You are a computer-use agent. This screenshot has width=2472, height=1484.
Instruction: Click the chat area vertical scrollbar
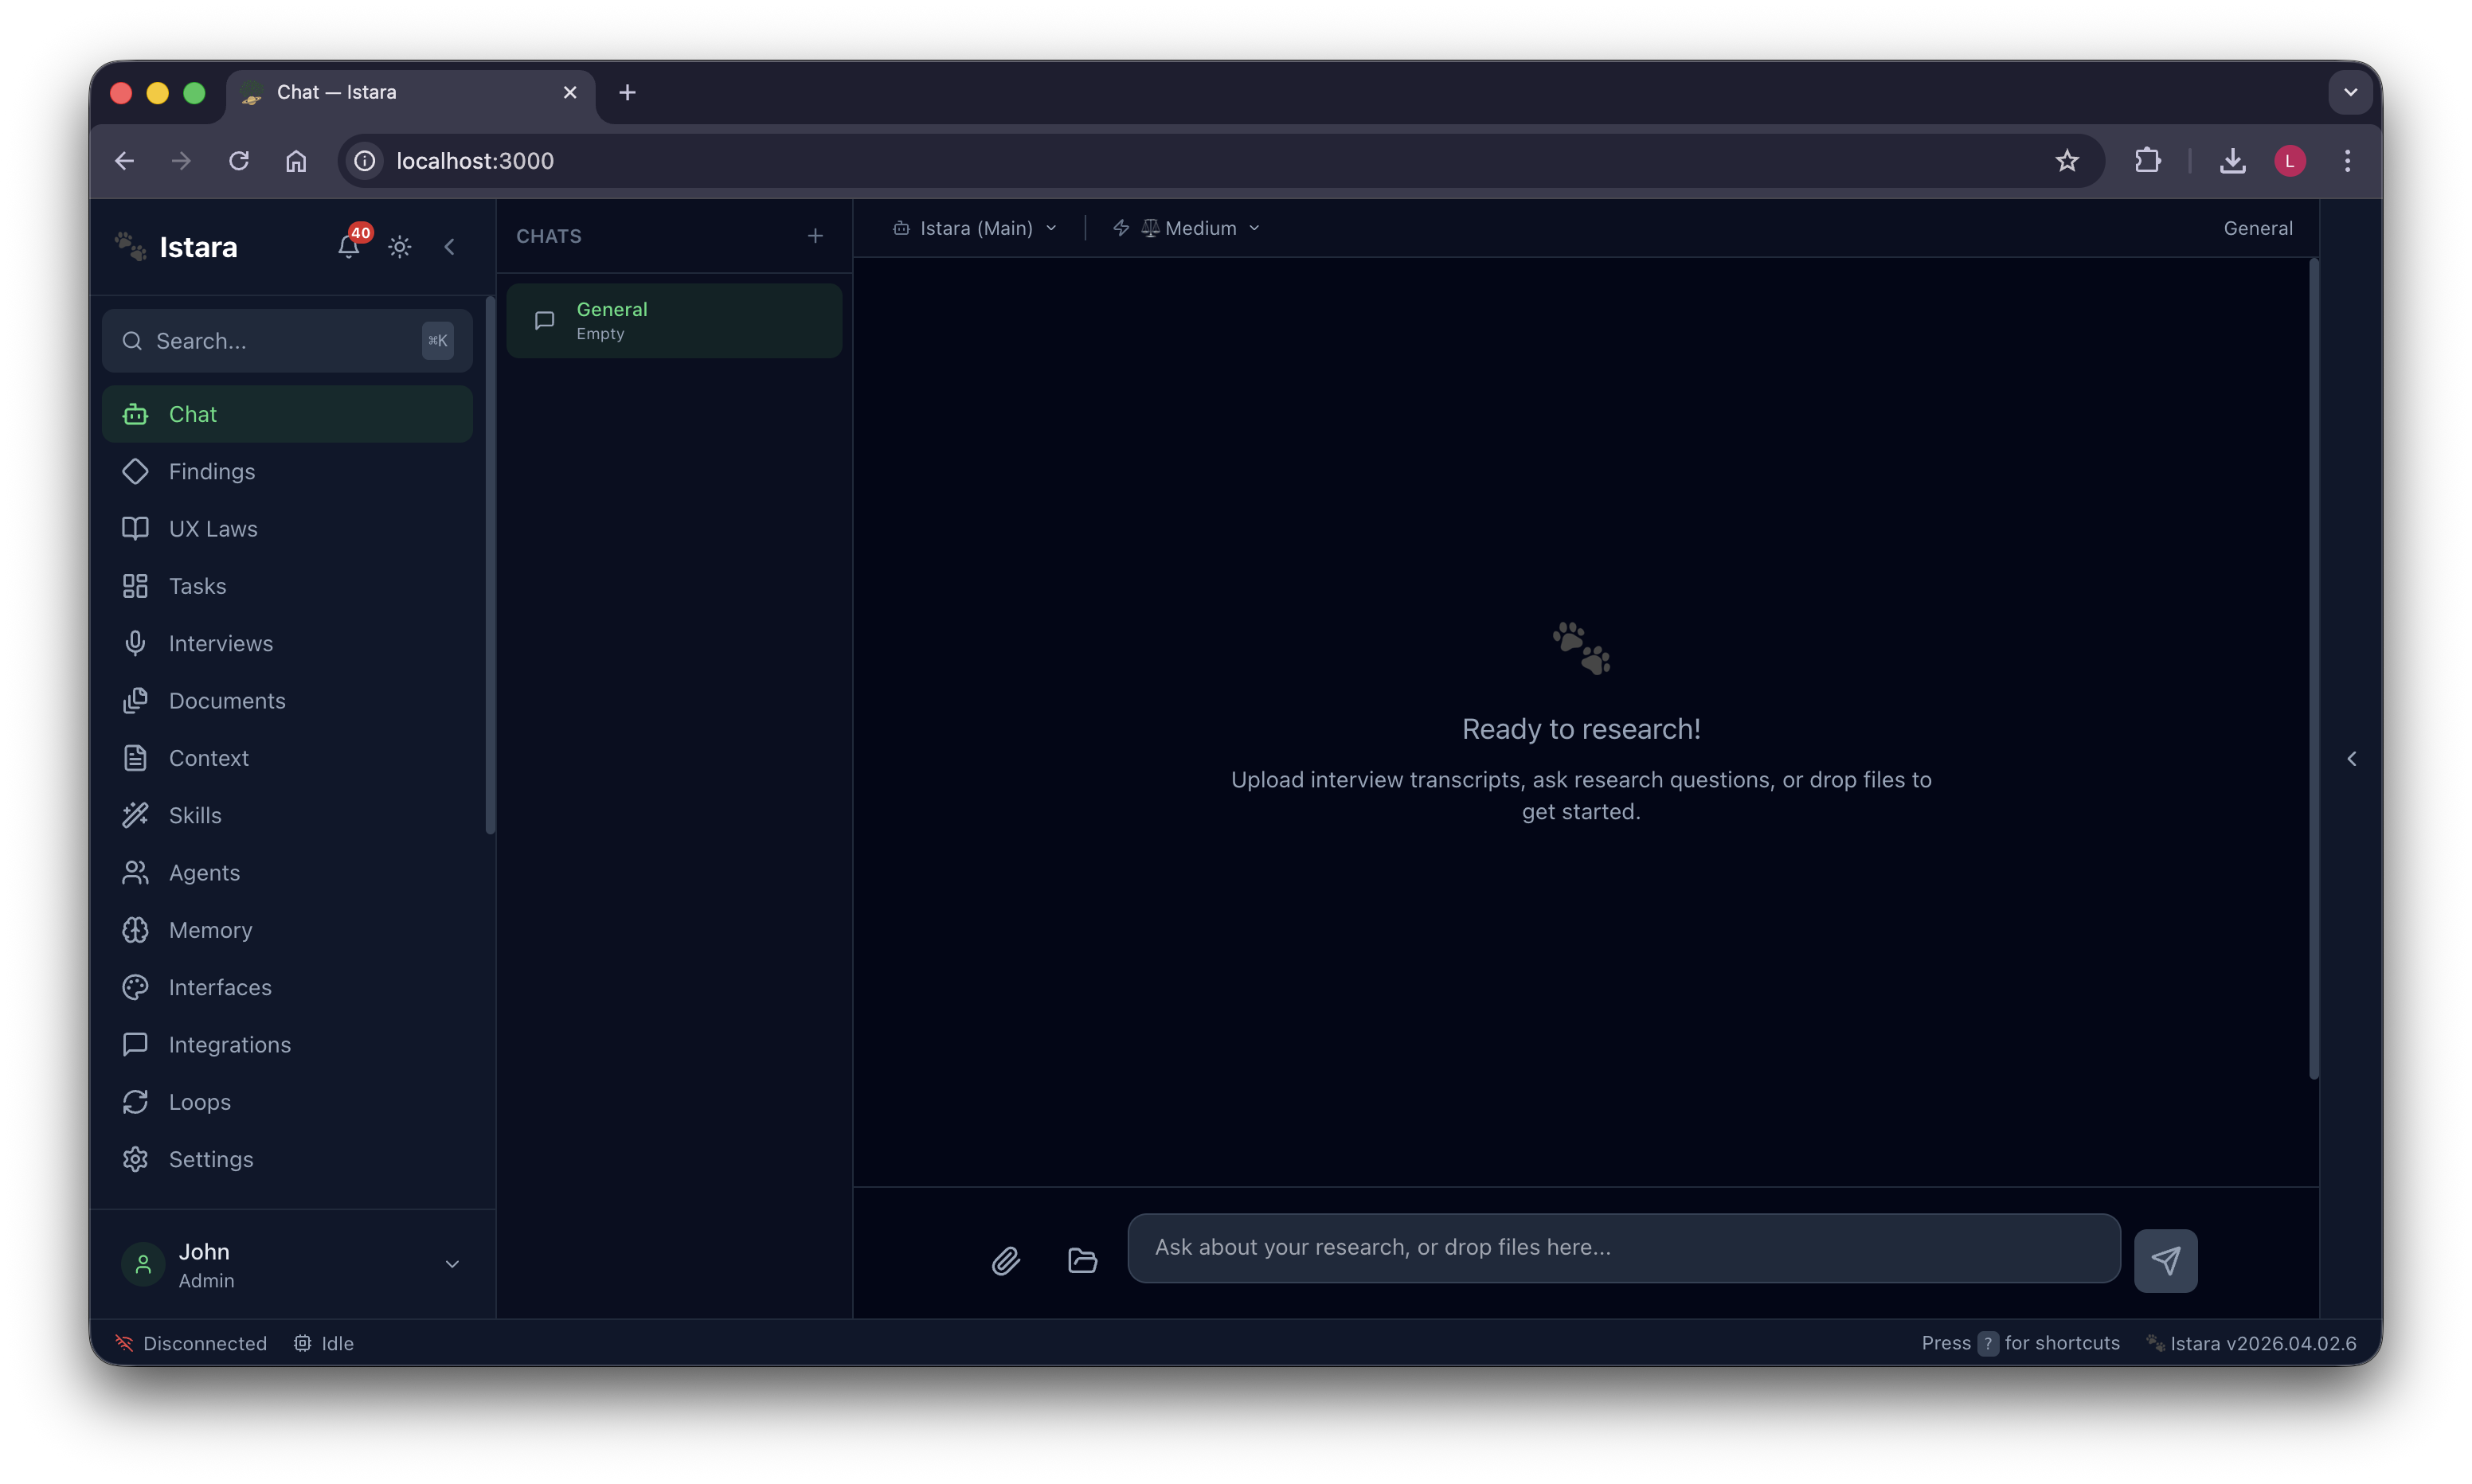point(2313,668)
